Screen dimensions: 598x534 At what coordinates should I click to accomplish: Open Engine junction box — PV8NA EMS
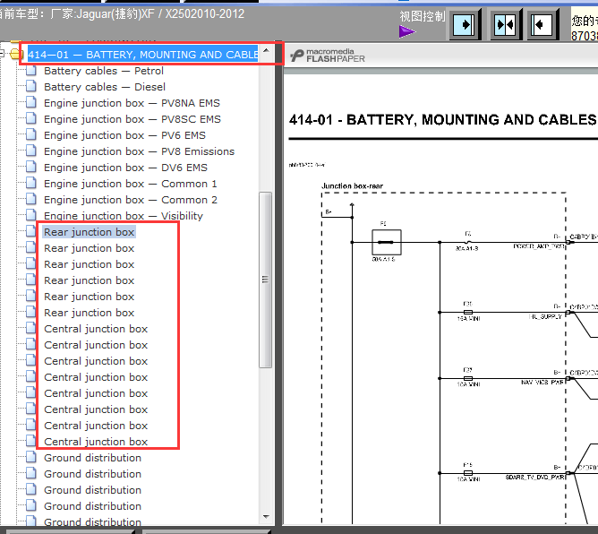(x=132, y=103)
